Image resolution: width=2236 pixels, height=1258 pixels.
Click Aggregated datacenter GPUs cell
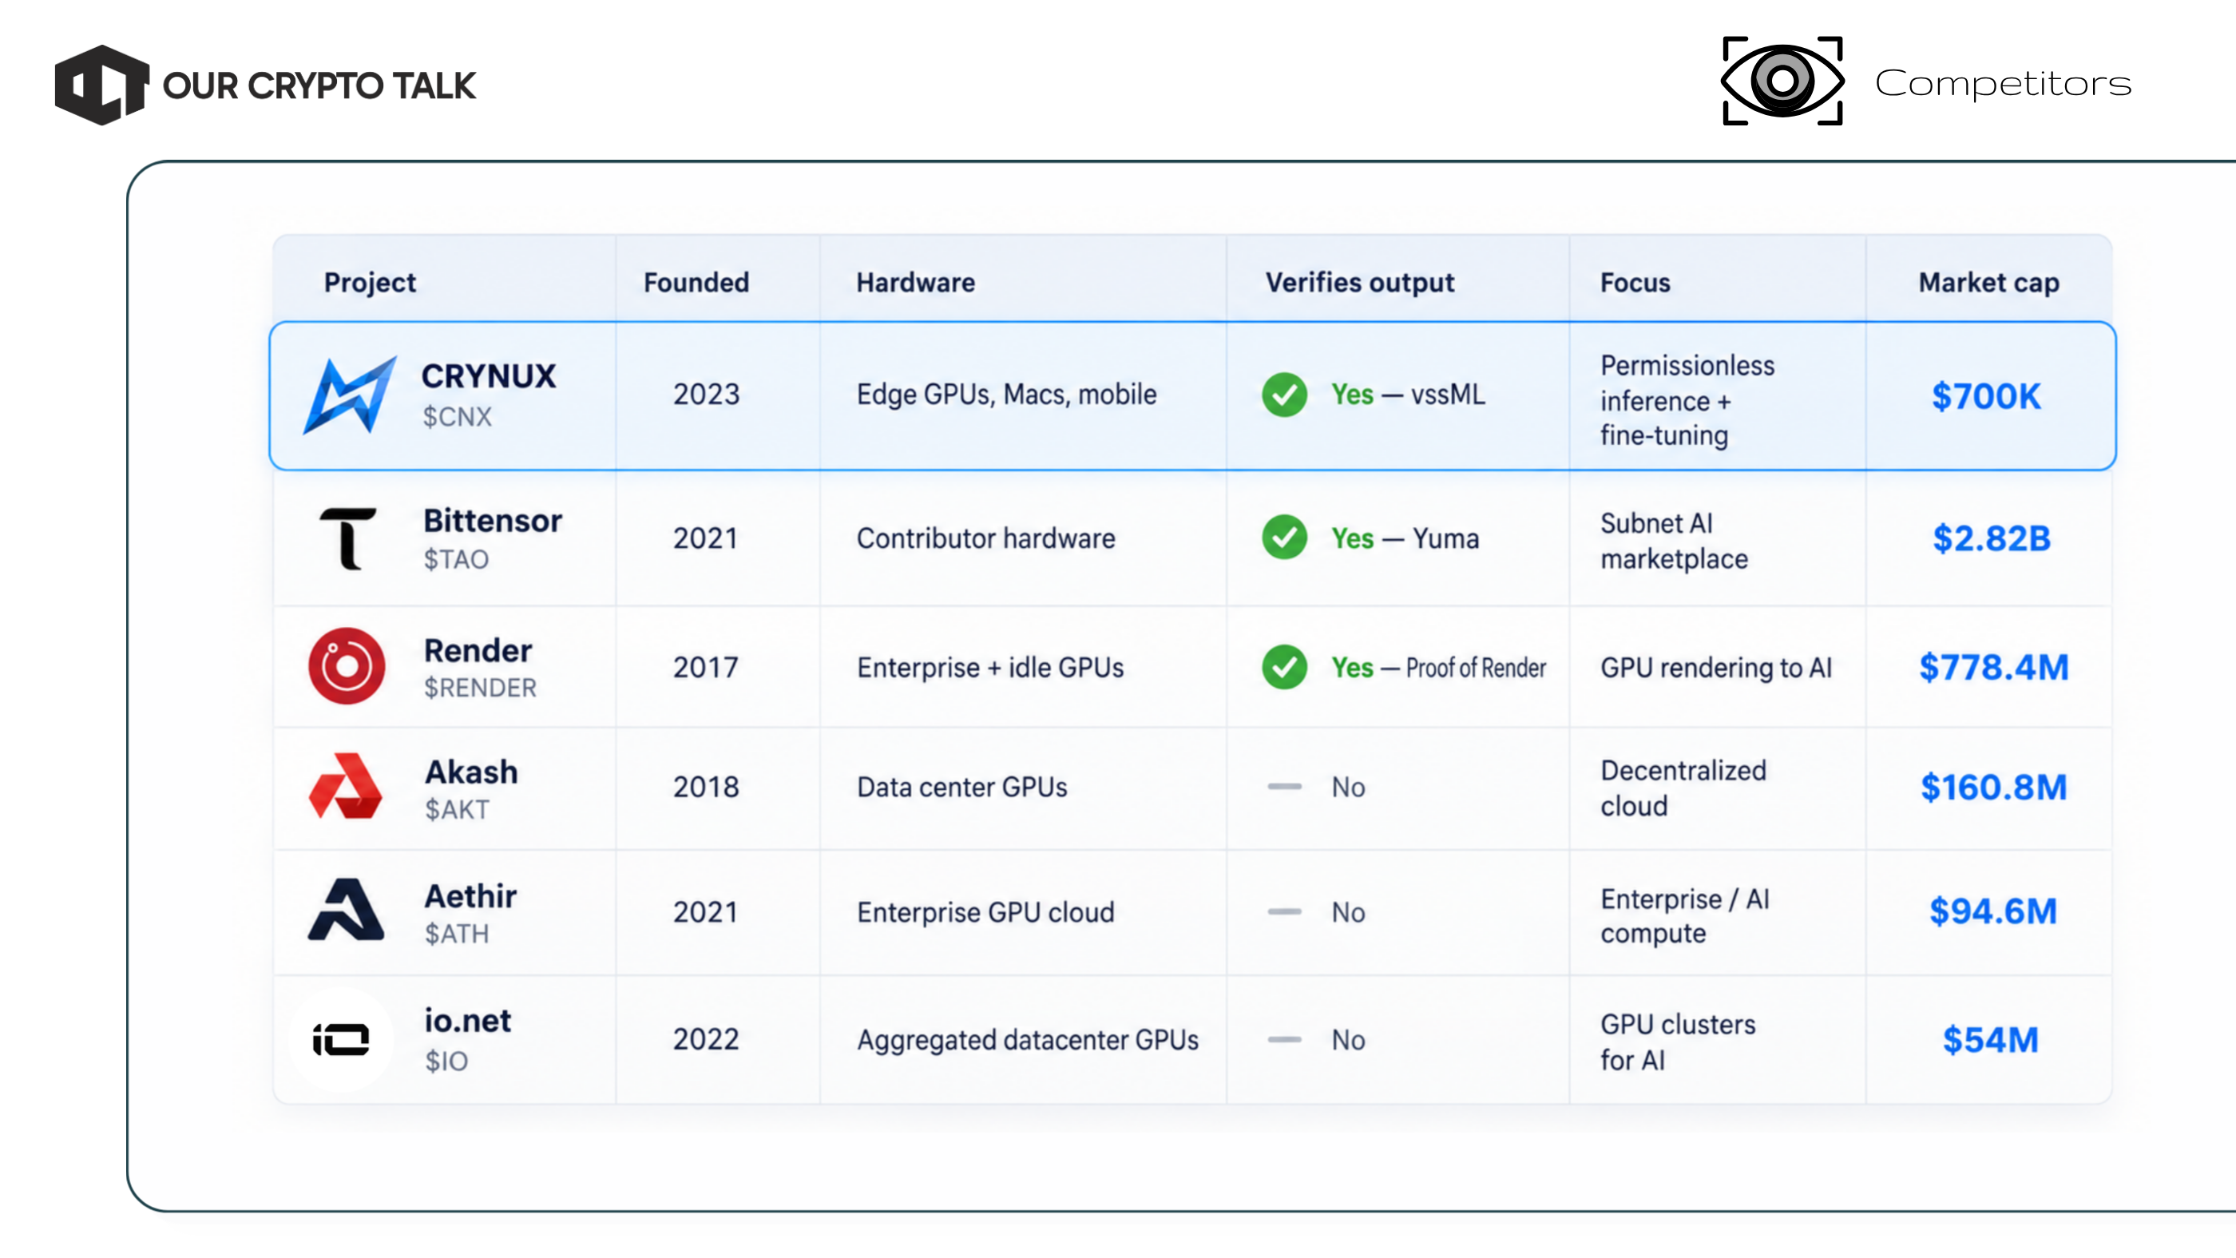(x=1028, y=1040)
